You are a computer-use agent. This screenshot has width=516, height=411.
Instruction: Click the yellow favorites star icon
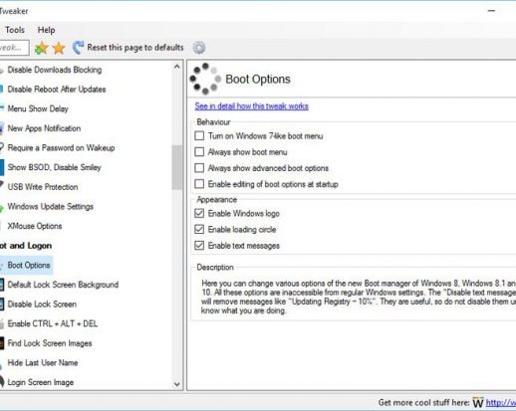(59, 48)
